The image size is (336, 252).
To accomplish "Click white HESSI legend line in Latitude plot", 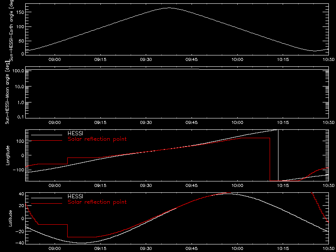I will pos(47,198).
